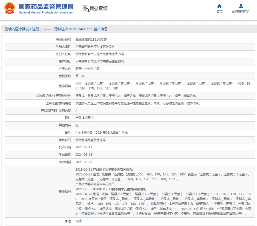Click the 适用范围/预期用途 label
257x226 pixels.
coord(58,103)
